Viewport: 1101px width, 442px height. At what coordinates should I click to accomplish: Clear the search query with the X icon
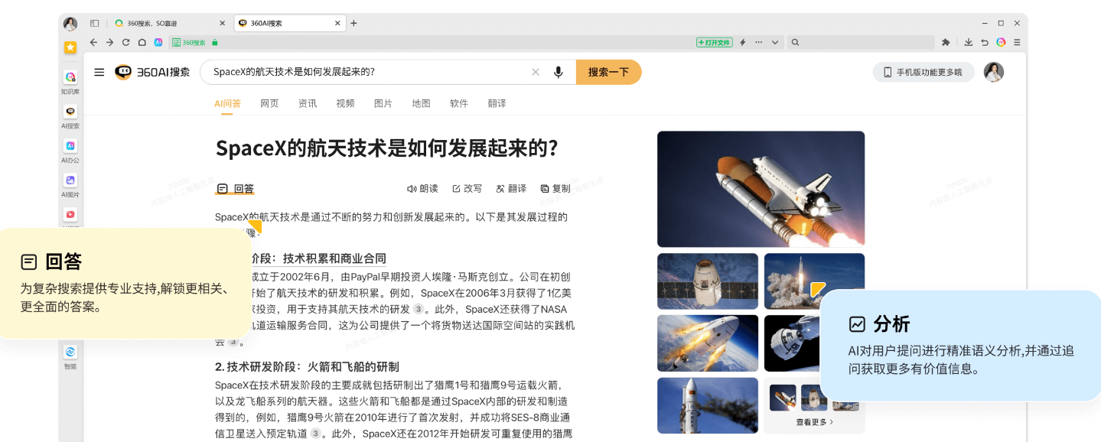tap(536, 72)
